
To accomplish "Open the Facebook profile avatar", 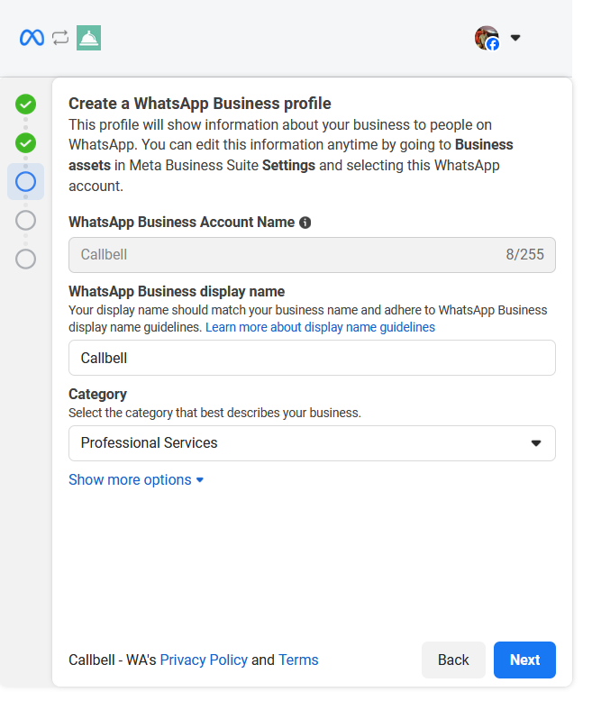I will pyautogui.click(x=487, y=38).
